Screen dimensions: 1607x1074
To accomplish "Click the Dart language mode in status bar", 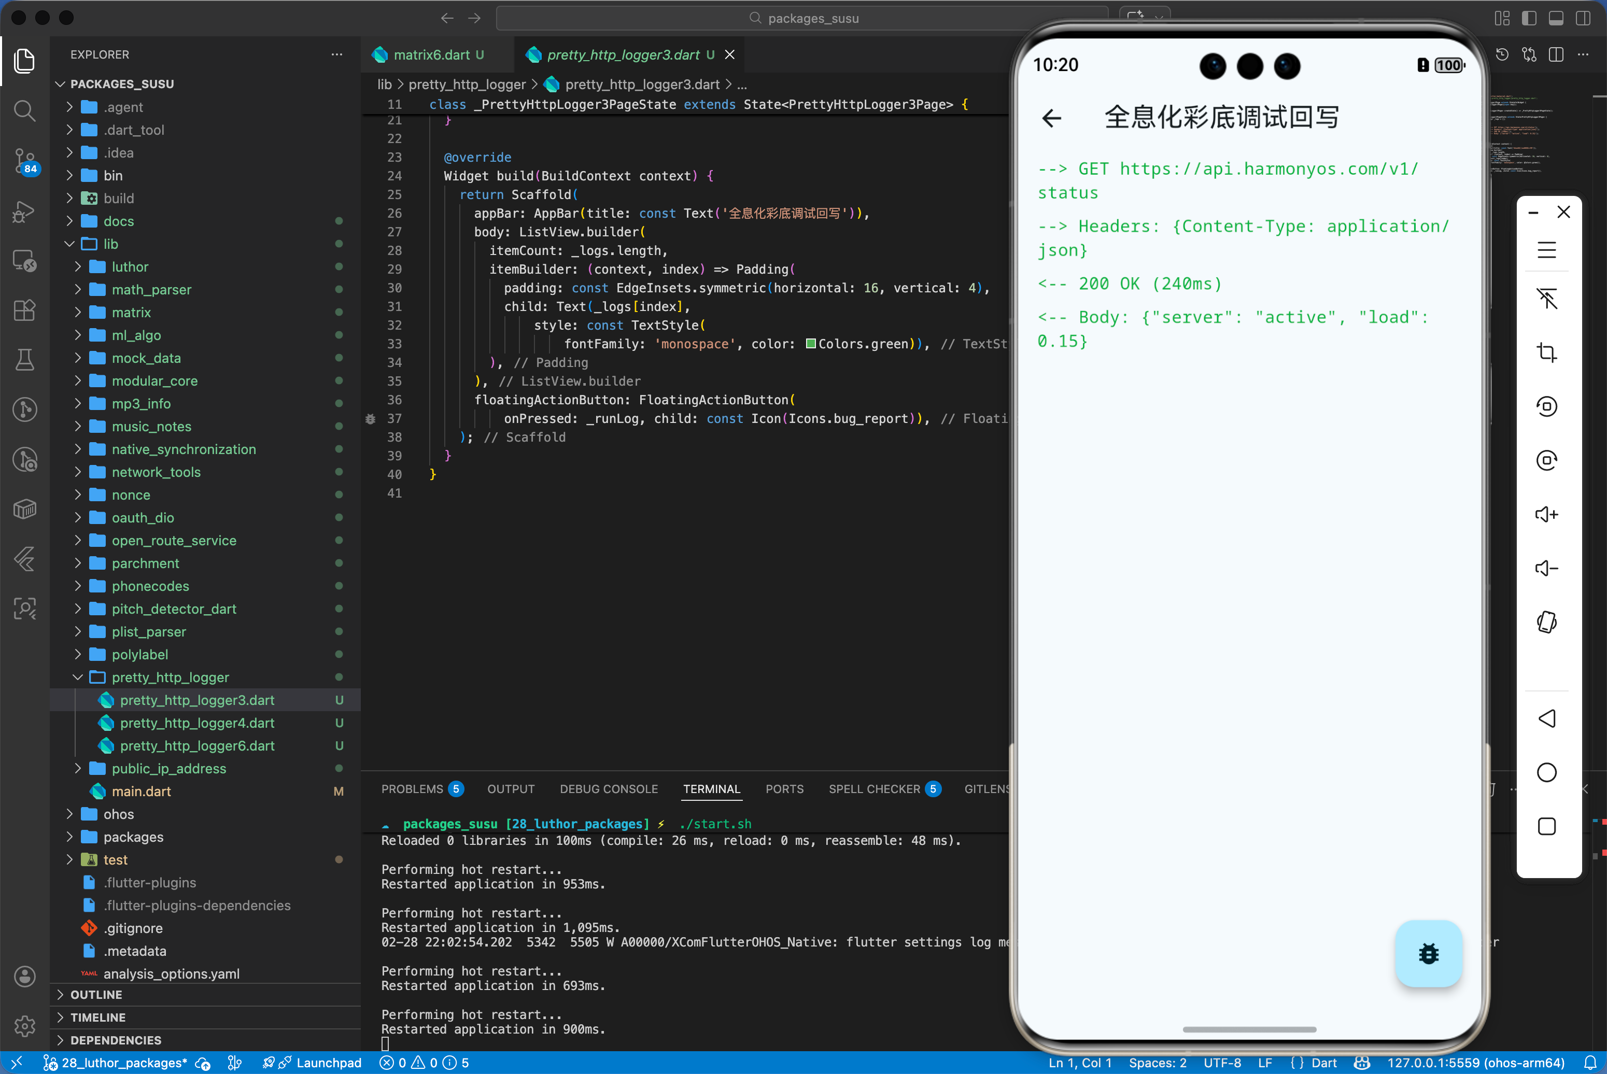I will click(x=1323, y=1063).
